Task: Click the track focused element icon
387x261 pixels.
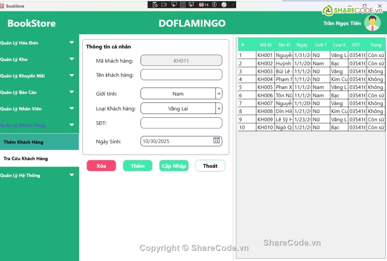Action: pos(191,4)
